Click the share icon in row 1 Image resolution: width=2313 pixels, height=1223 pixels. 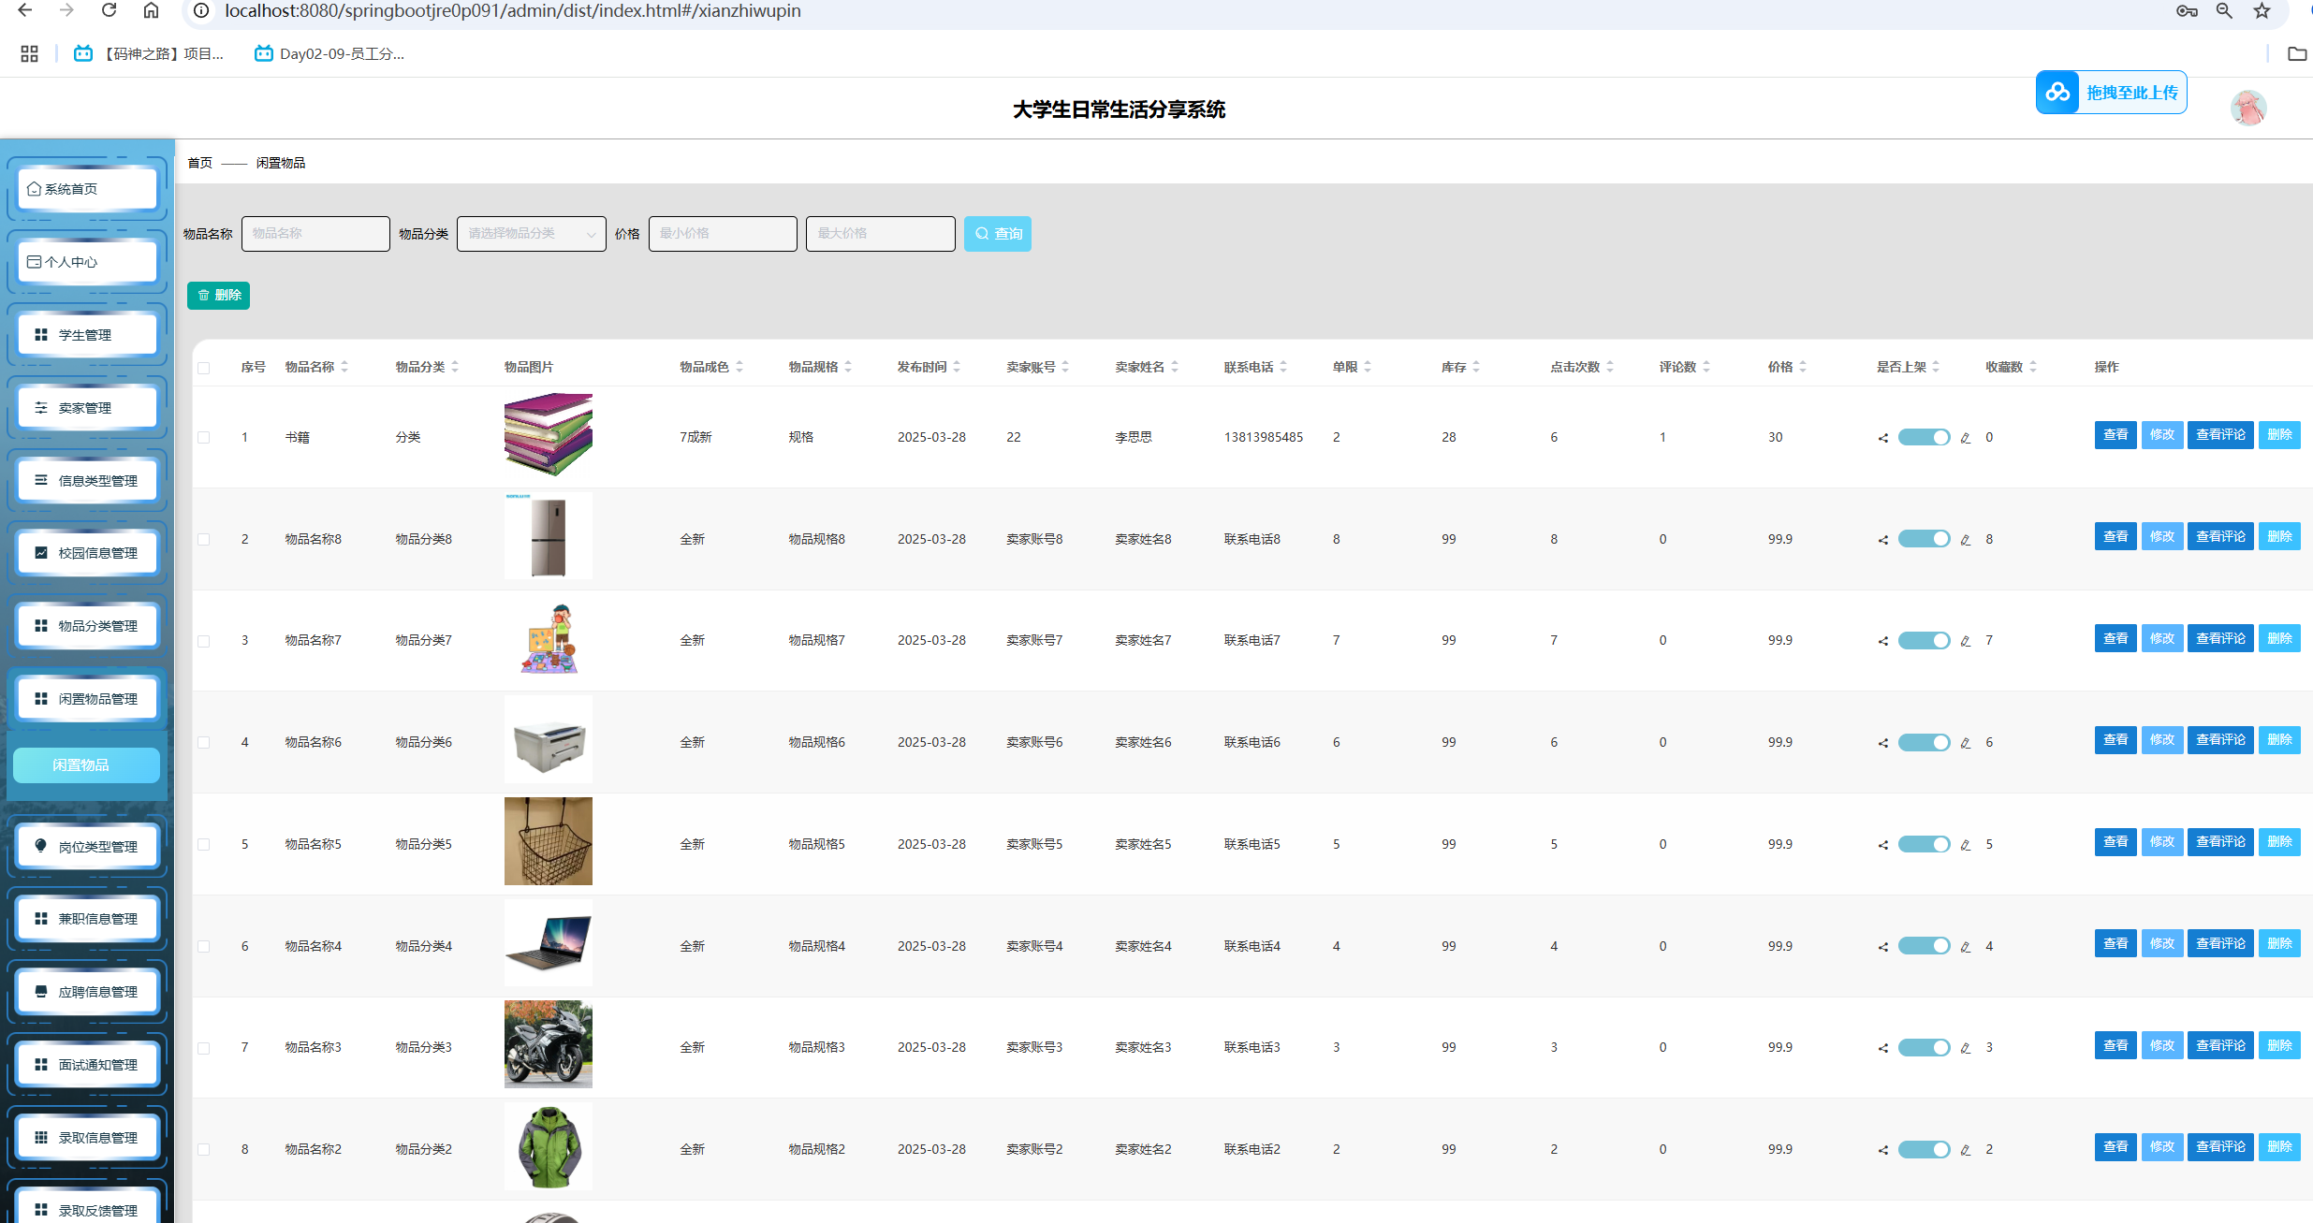click(x=1882, y=438)
